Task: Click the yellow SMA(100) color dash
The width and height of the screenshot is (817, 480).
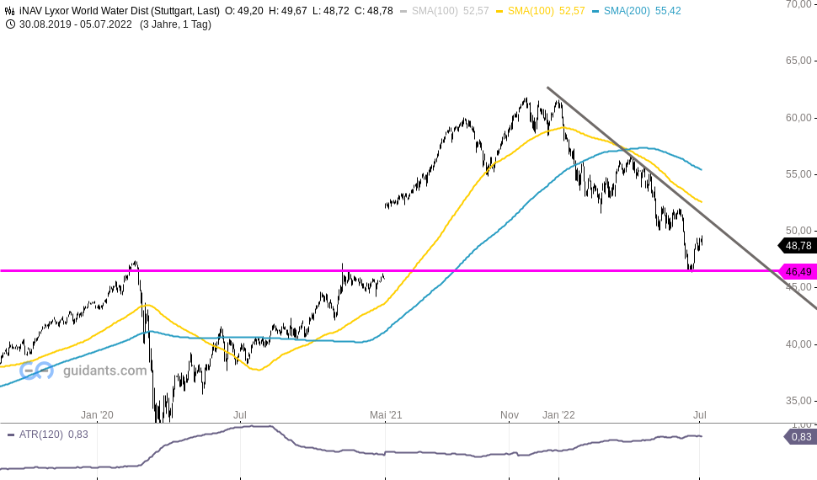Action: tap(499, 11)
